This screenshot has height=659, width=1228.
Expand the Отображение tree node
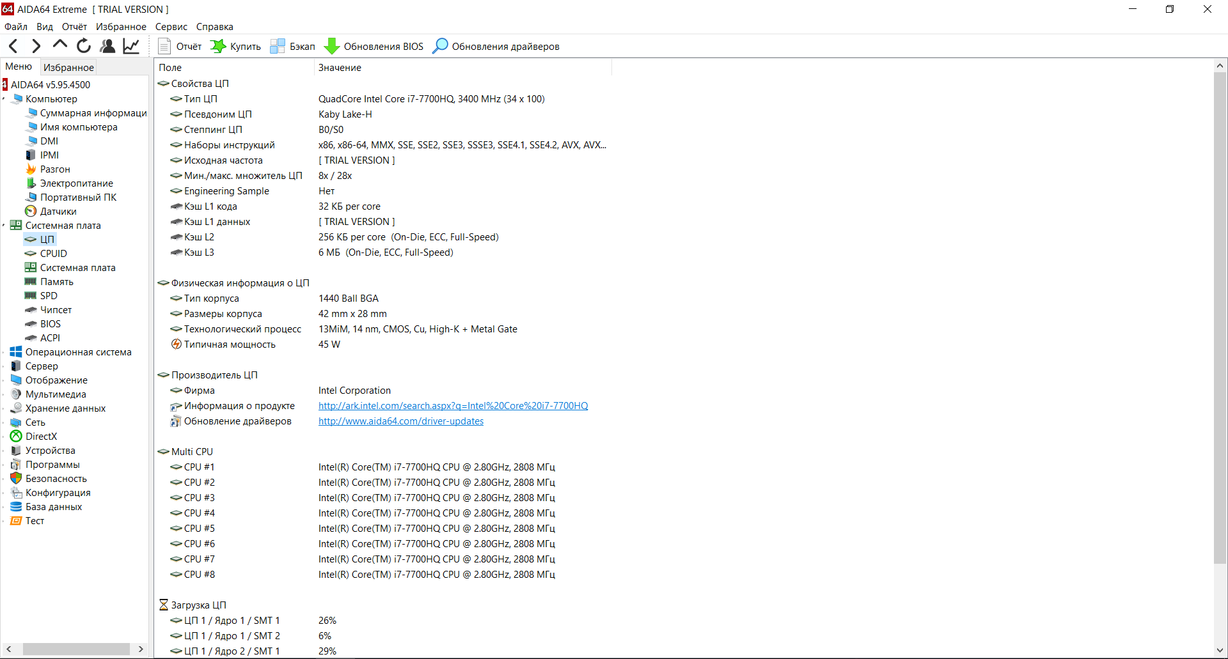(4, 380)
